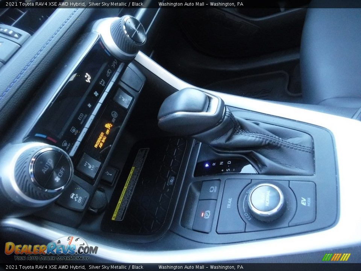Click the USB port symbol

tap(109, 174)
